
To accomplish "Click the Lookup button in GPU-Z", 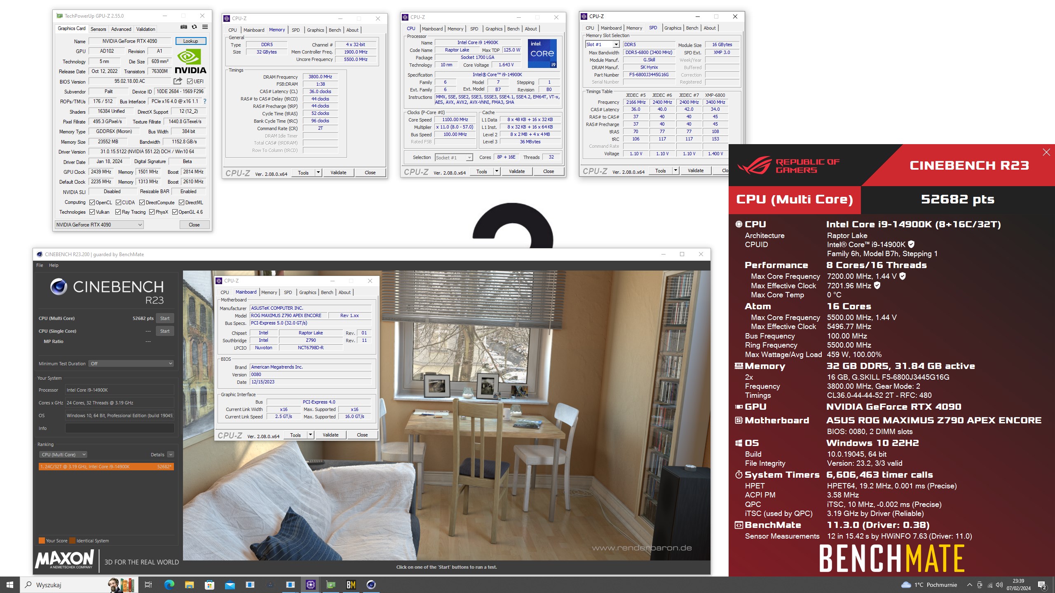I will 190,41.
